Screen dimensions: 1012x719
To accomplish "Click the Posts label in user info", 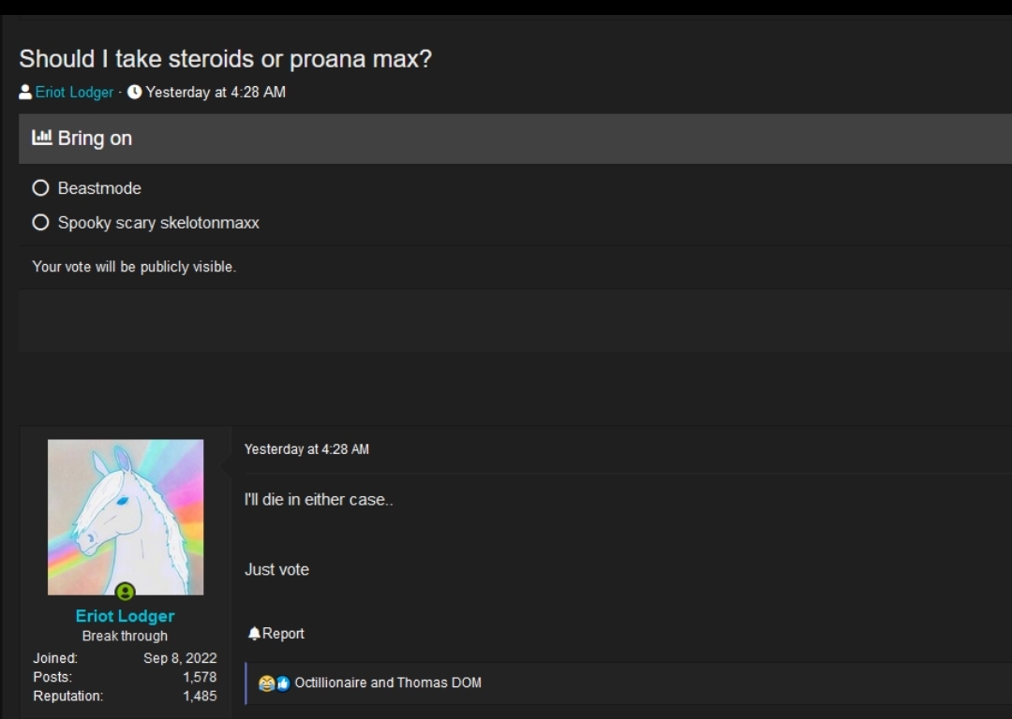I will click(52, 677).
